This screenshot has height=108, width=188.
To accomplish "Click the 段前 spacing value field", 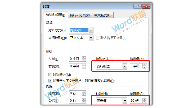I will (x=76, y=93).
